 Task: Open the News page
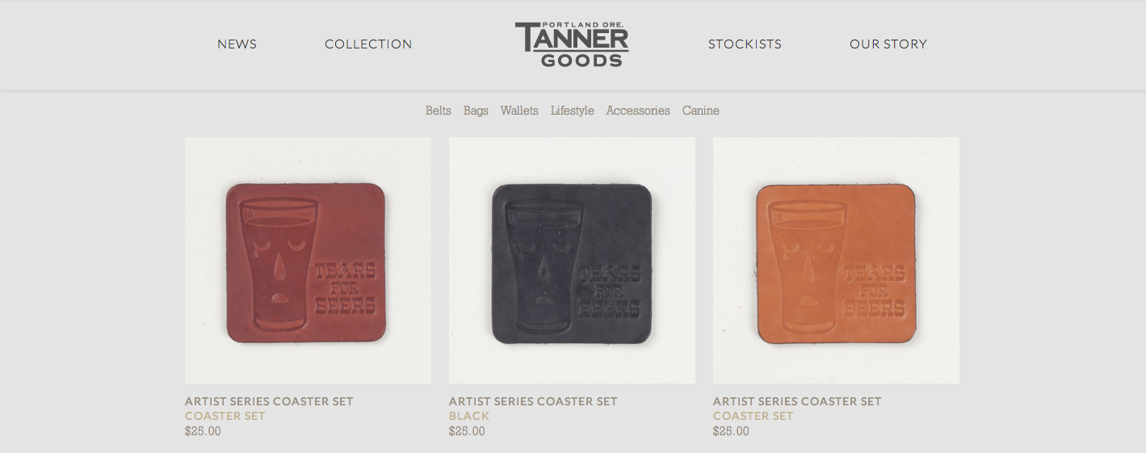tap(237, 44)
